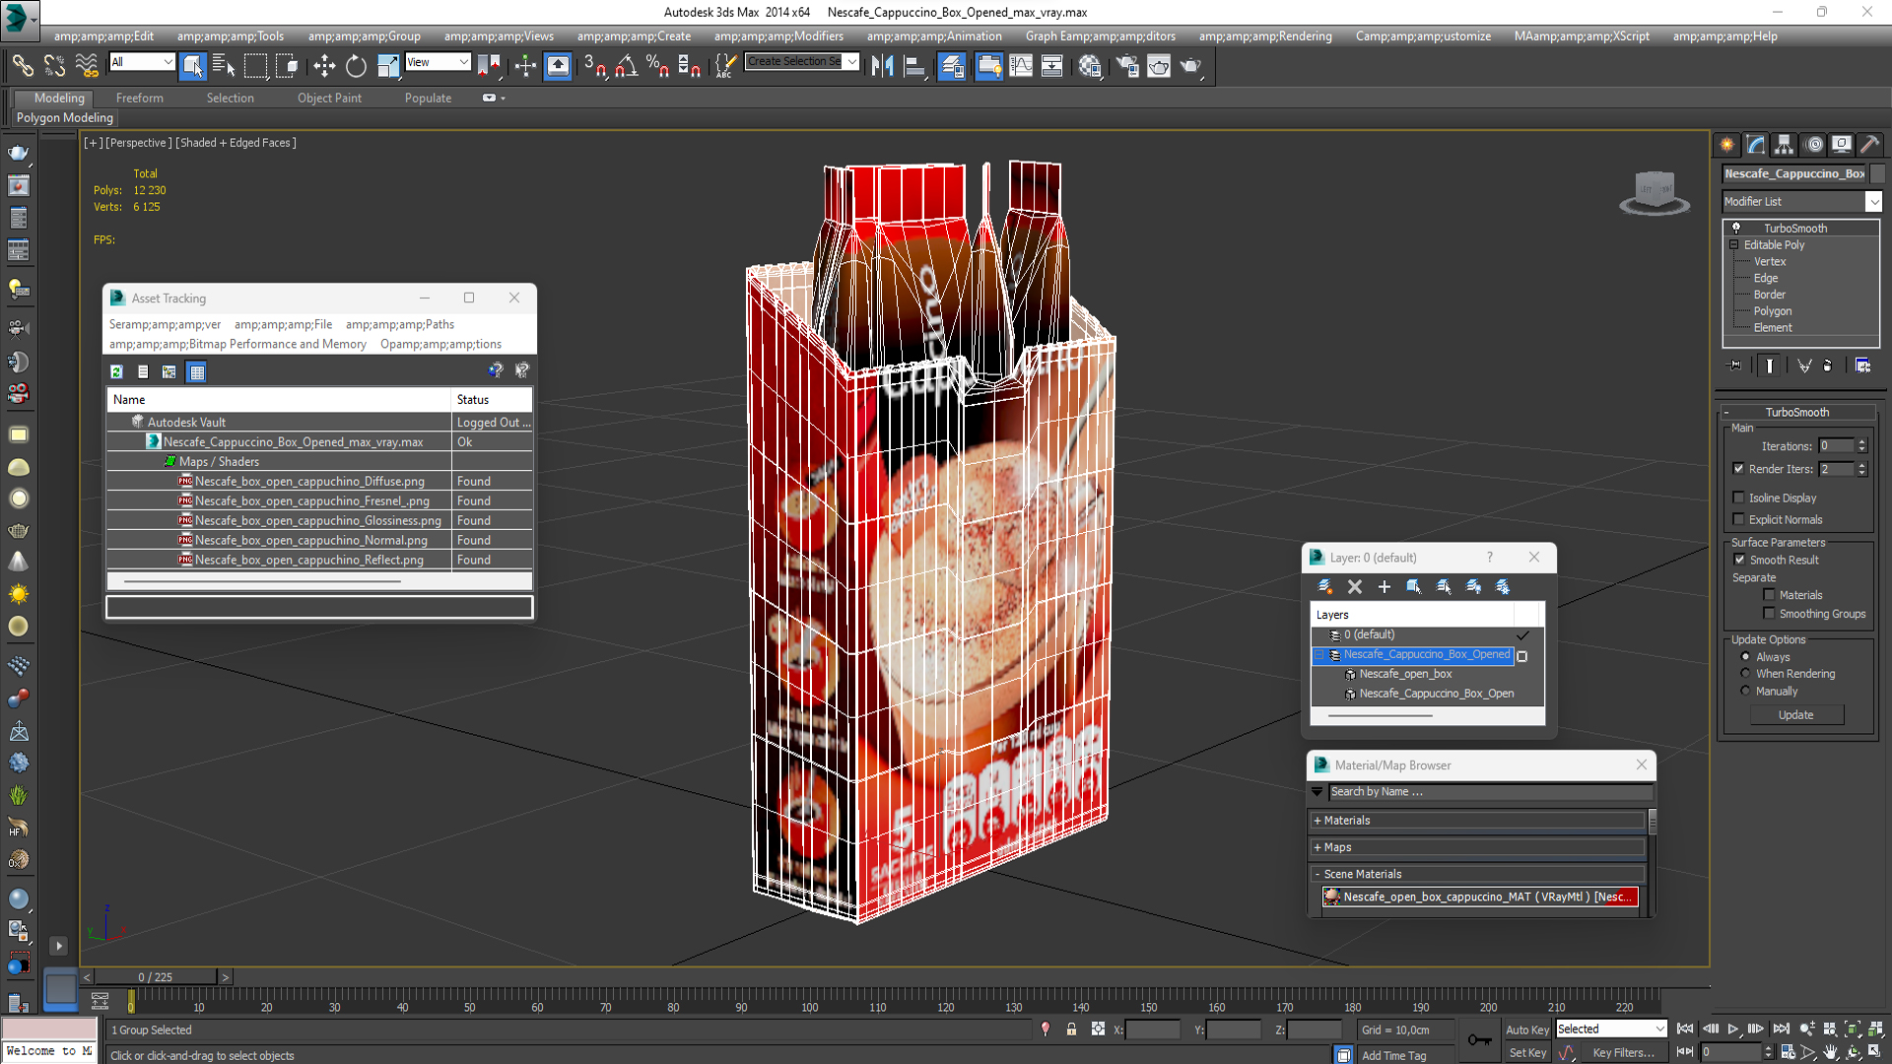
Task: Select the Rotate tool in main toolbar
Action: [x=356, y=66]
